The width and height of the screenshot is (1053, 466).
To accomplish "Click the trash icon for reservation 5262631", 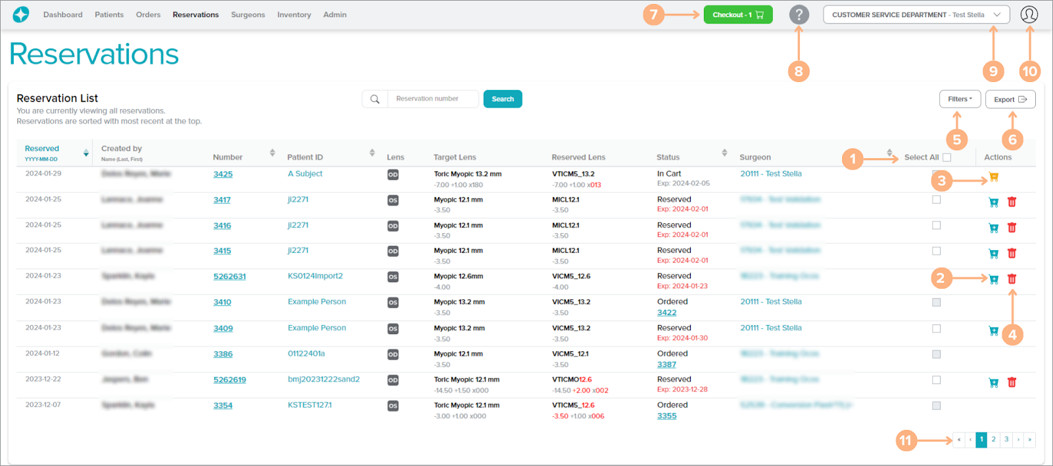I will [x=1012, y=279].
